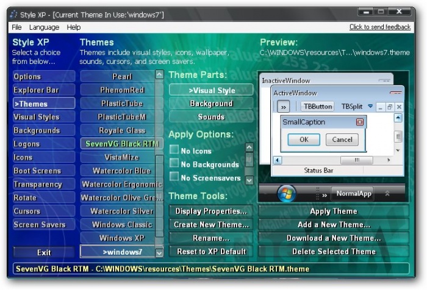Open the Icons section
The image size is (427, 290).
click(44, 157)
